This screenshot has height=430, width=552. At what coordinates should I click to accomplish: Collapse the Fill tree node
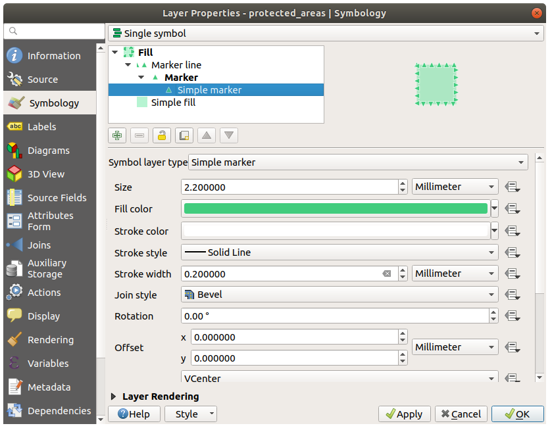[116, 53]
